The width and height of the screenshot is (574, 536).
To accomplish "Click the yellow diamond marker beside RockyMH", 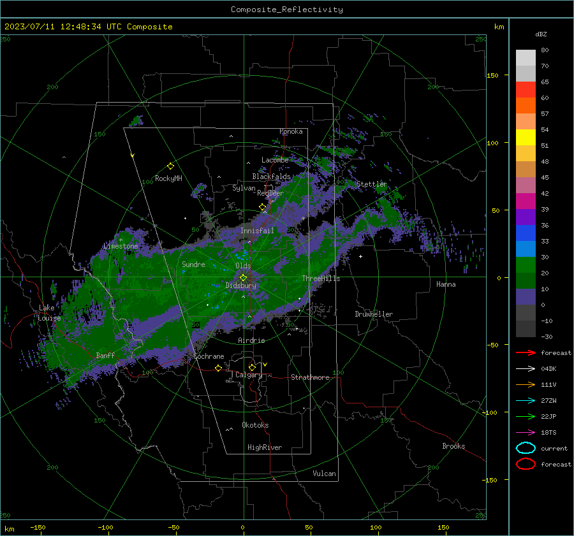I will (x=170, y=166).
